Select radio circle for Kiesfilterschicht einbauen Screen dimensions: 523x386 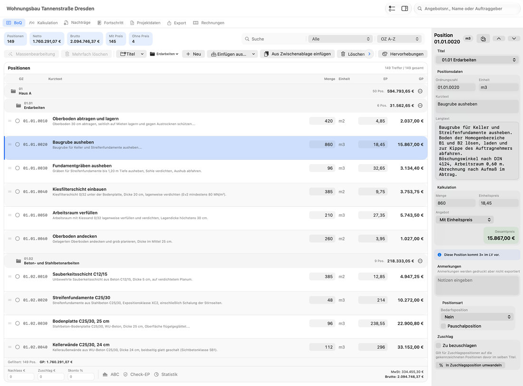17,192
